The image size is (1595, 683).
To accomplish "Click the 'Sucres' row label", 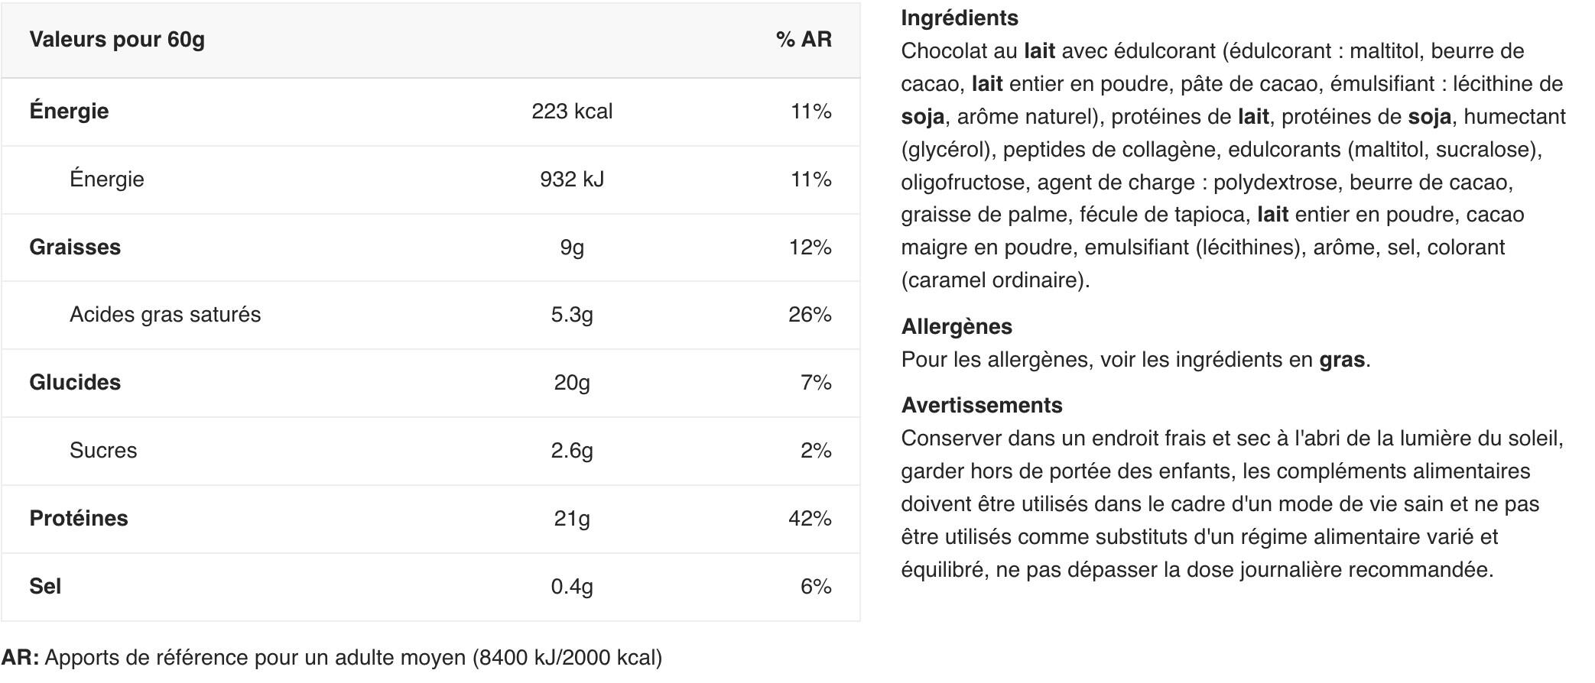I will (x=103, y=451).
